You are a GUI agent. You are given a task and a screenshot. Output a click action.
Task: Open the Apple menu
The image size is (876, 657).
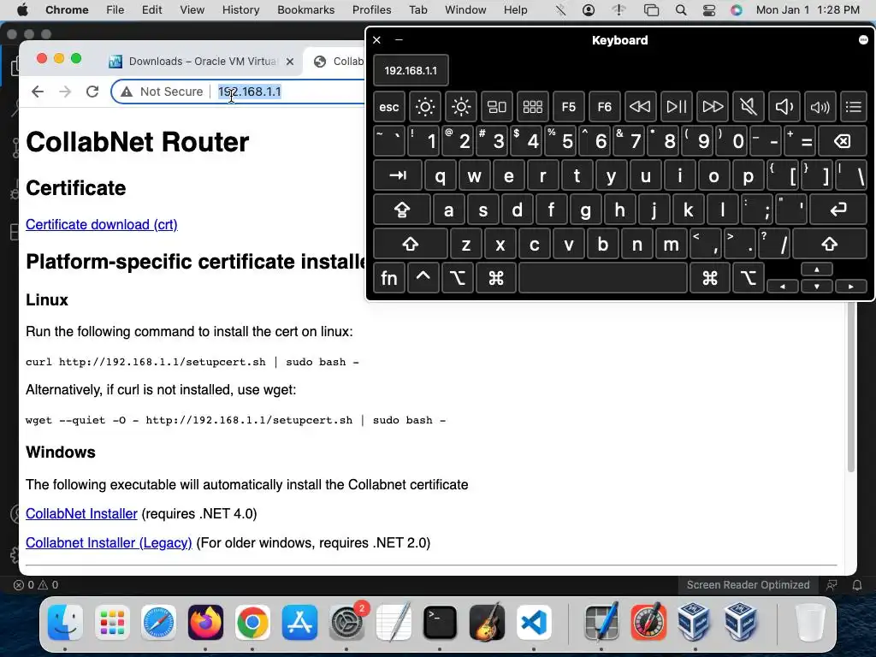pyautogui.click(x=22, y=9)
